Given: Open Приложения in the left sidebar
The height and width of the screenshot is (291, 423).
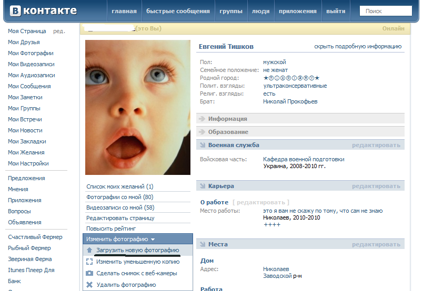Looking at the screenshot, I should 25,200.
